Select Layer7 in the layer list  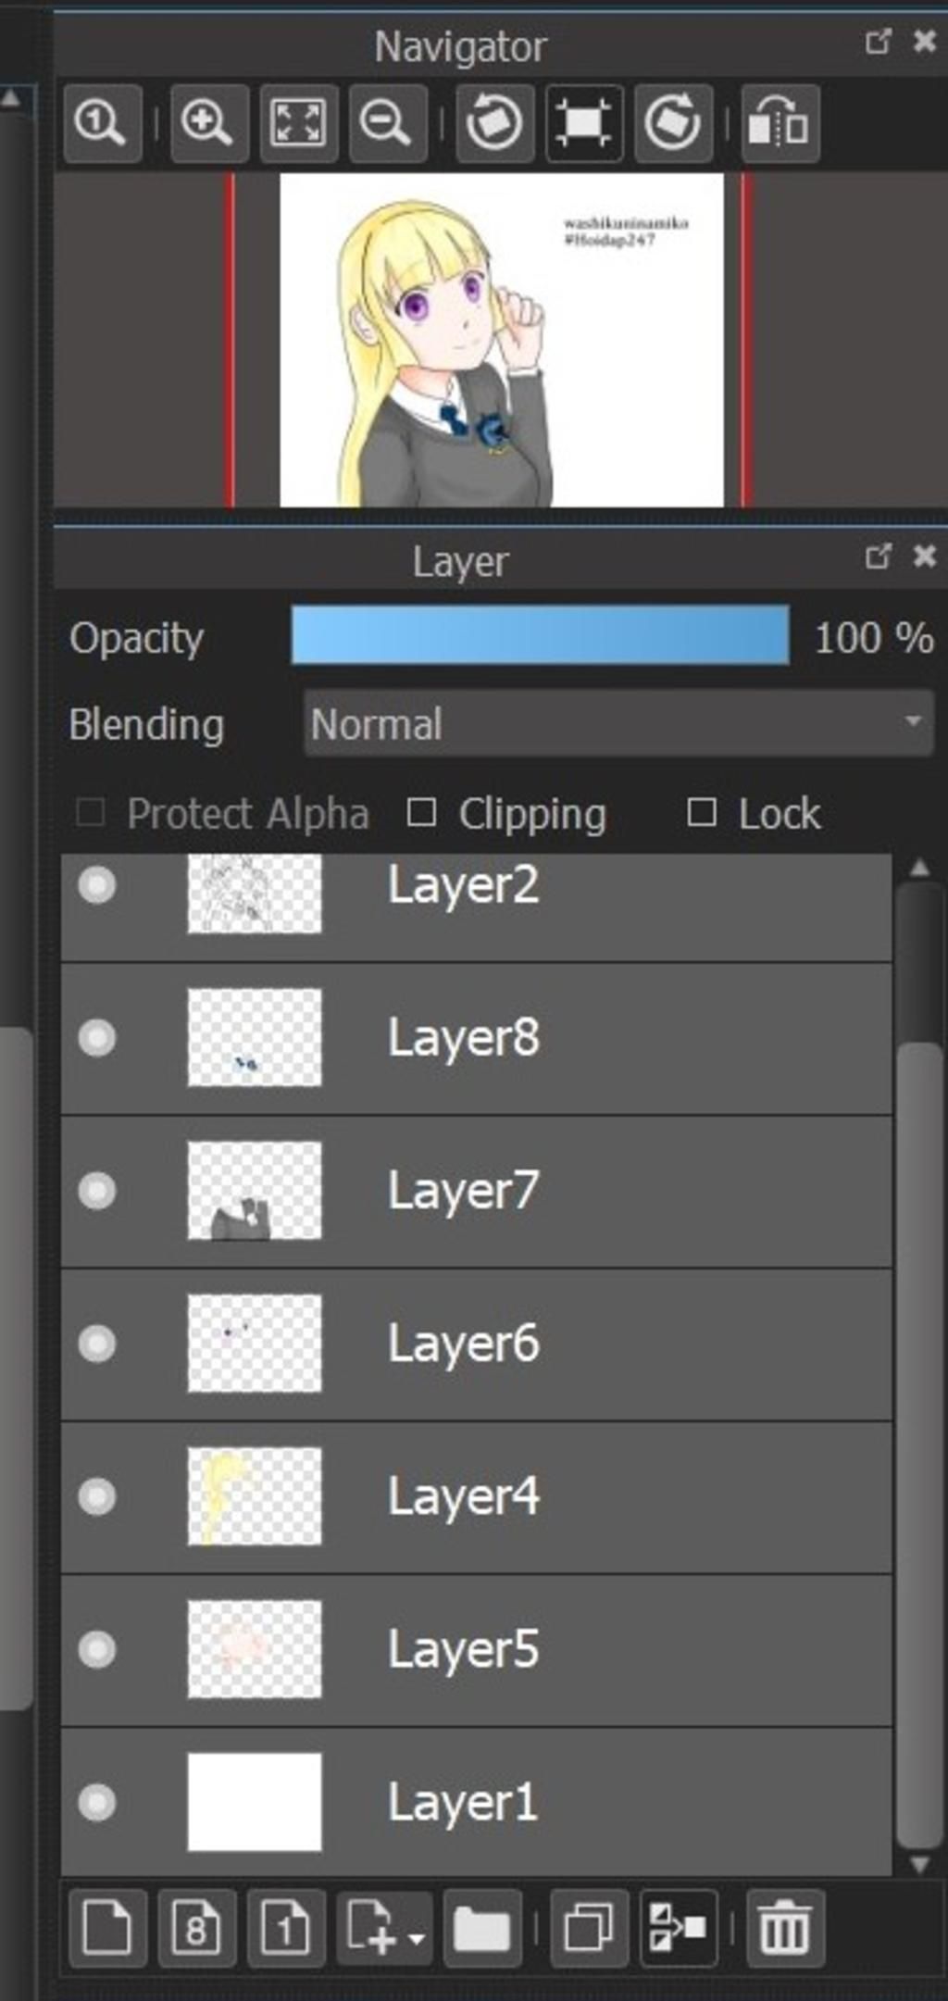(x=477, y=1192)
